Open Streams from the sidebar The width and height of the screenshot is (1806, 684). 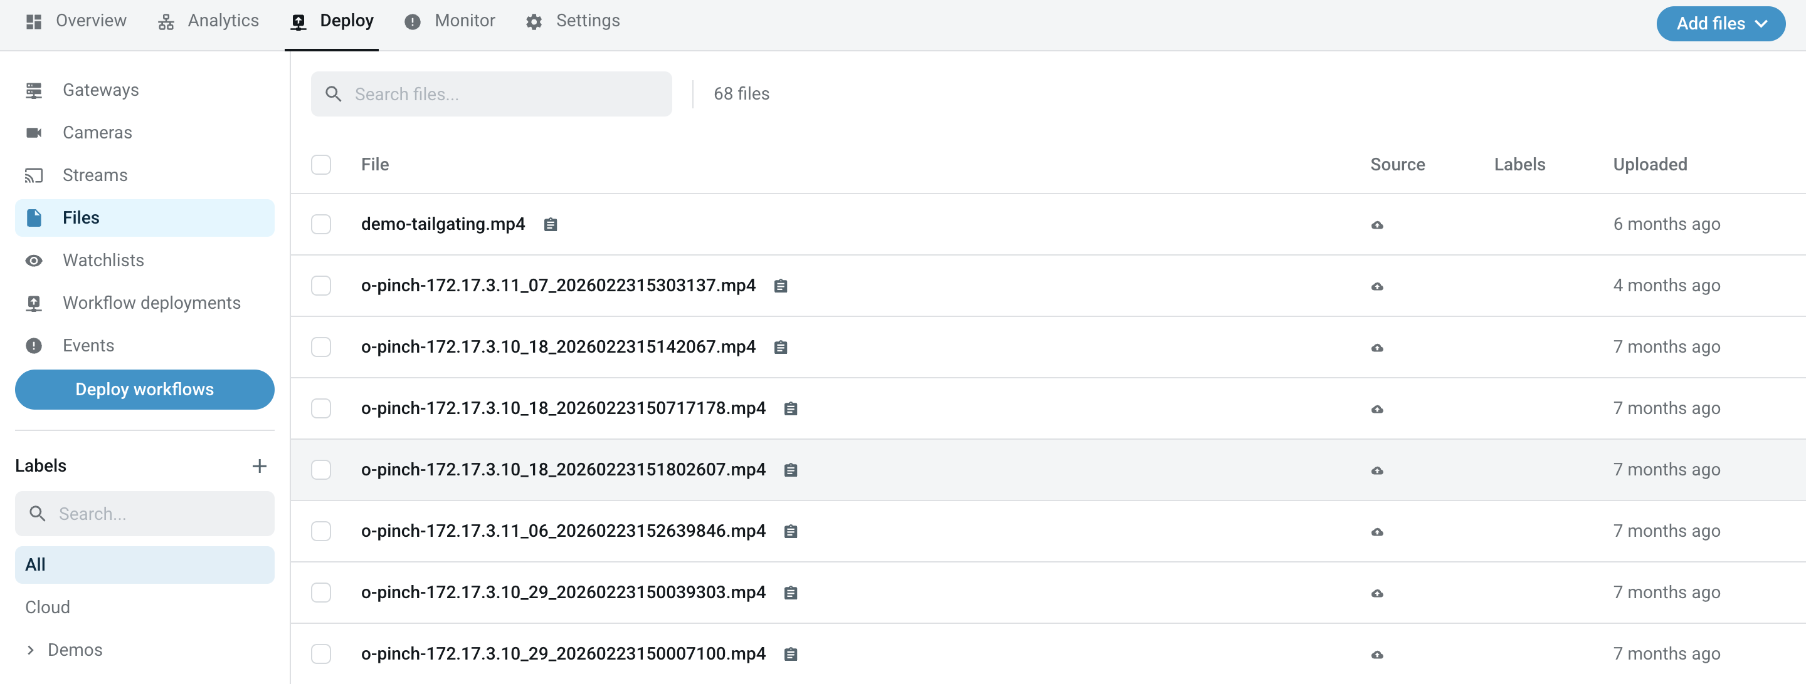click(144, 175)
